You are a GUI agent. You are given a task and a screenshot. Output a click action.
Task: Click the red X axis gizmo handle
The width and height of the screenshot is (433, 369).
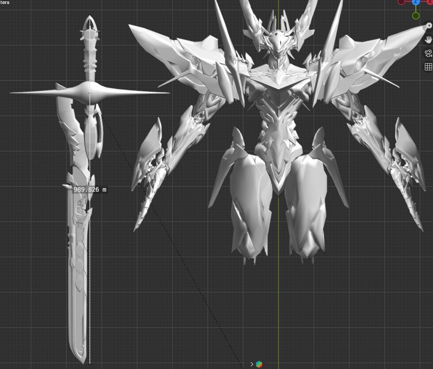[431, 2]
